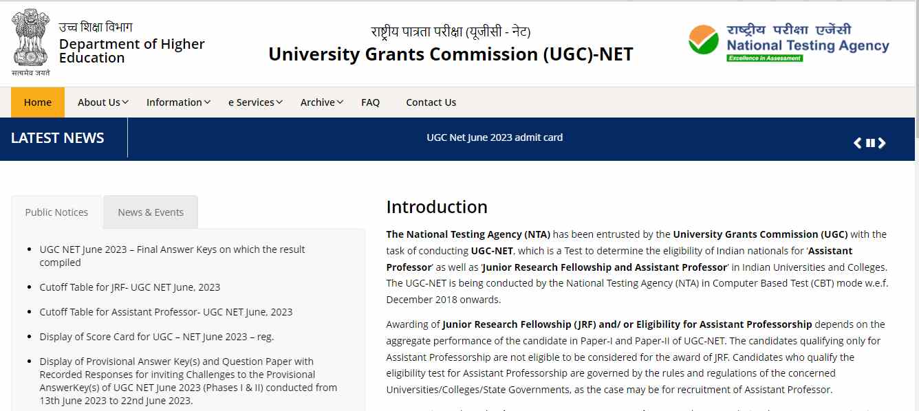Expand the About Us dropdown menu
This screenshot has height=411, width=919.
pyautogui.click(x=102, y=102)
